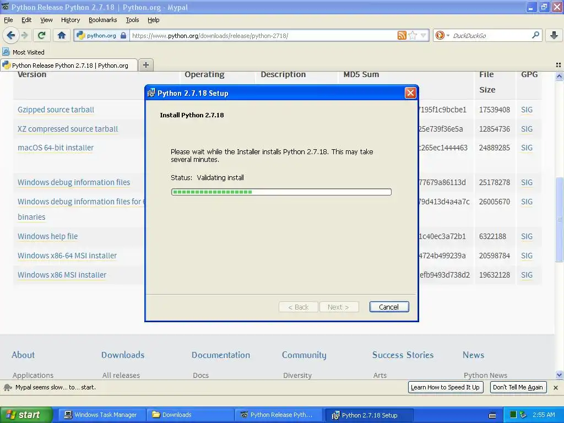Click the installation progress bar

click(281, 192)
